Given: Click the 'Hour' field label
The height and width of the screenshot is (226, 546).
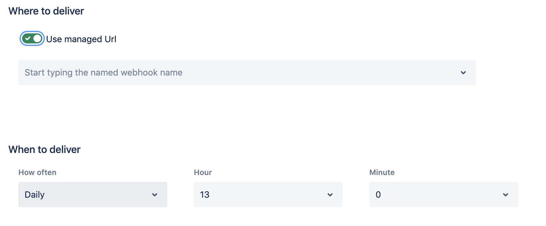Looking at the screenshot, I should (203, 172).
